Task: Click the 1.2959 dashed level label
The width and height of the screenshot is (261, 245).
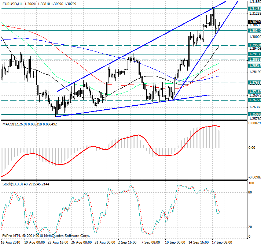Action: pyautogui.click(x=254, y=45)
